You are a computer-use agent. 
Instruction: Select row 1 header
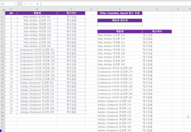pyautogui.click(x=2, y=13)
